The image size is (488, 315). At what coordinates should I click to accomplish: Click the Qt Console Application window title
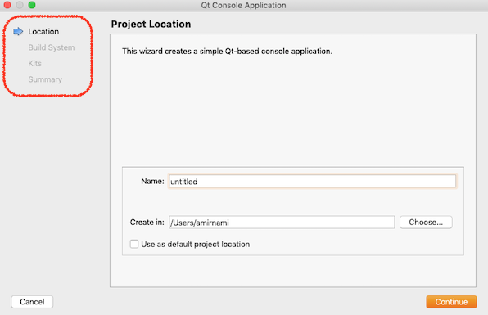(243, 5)
